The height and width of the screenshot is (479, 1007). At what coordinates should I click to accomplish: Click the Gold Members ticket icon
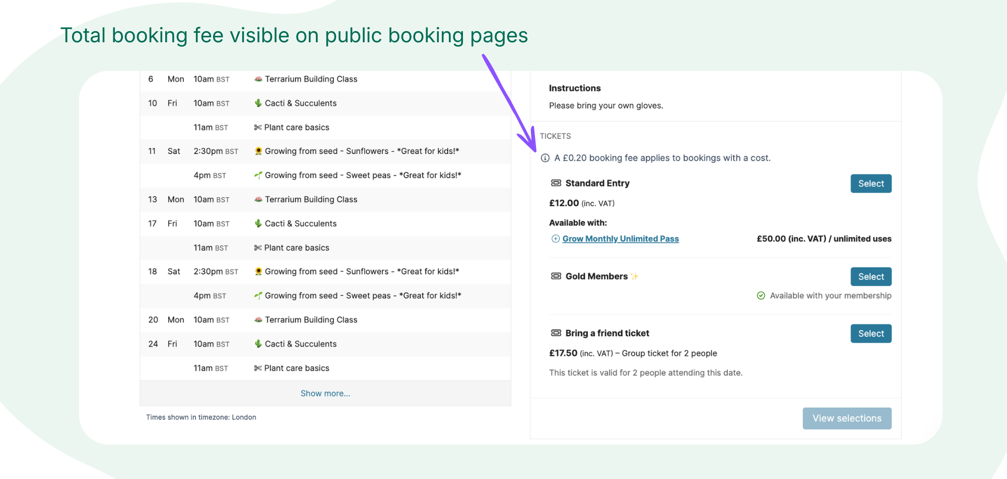[x=556, y=276]
